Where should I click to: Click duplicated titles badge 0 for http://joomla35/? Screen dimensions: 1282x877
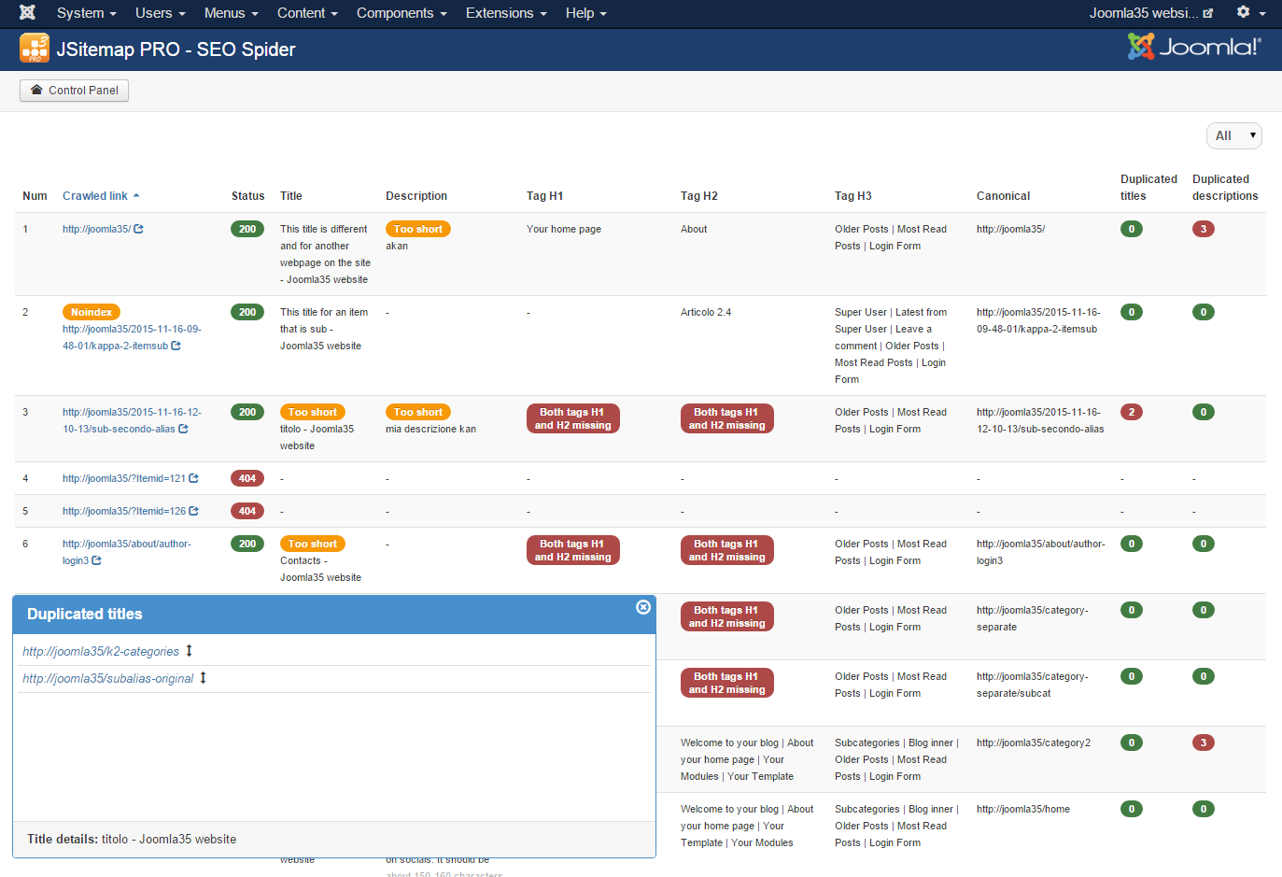point(1132,229)
